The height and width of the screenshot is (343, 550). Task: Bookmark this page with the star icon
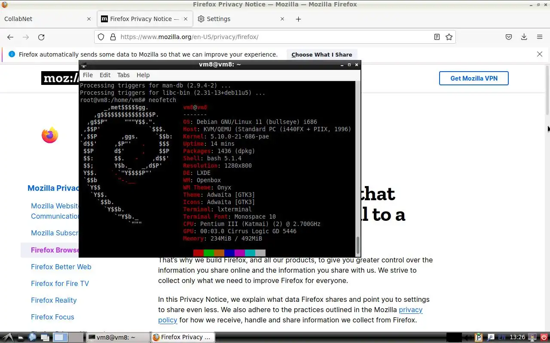point(449,37)
